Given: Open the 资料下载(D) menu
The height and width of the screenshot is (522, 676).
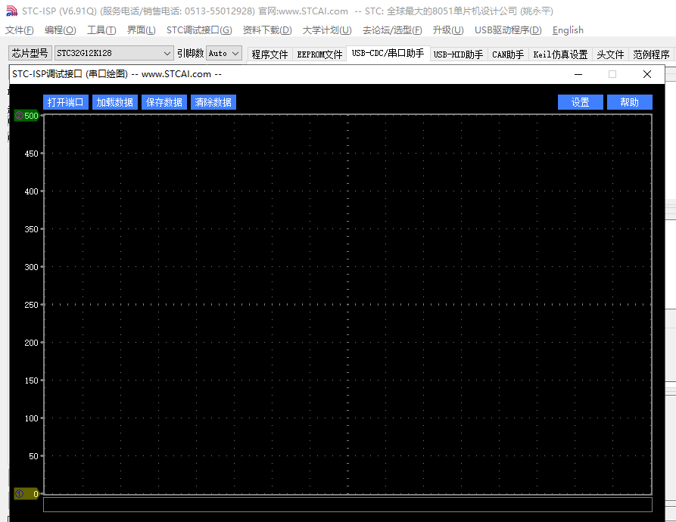Looking at the screenshot, I should pyautogui.click(x=267, y=30).
